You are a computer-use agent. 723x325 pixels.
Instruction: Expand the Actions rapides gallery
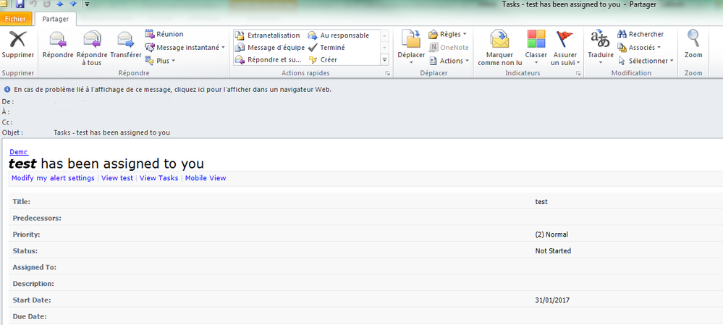coord(384,59)
